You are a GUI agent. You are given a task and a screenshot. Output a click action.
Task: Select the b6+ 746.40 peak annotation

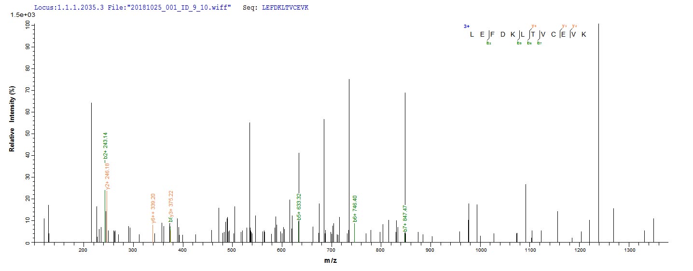pos(355,208)
